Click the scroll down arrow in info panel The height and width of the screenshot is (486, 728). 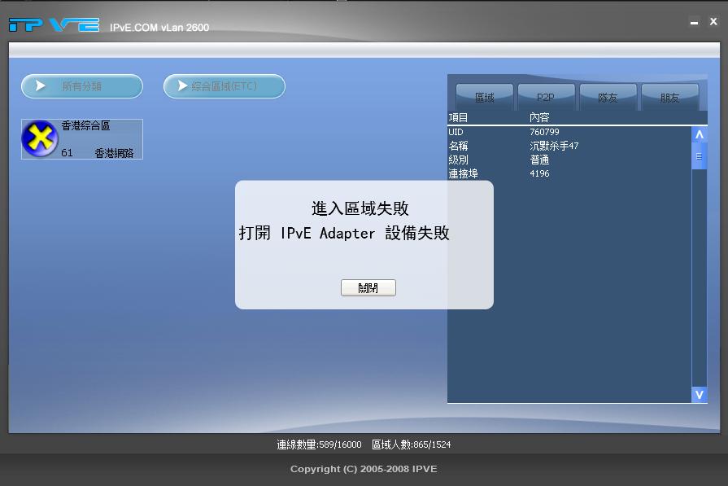tap(700, 395)
